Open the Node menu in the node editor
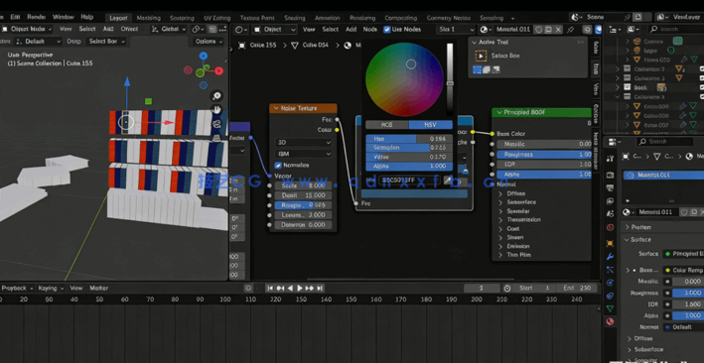Screen dimensions: 704x363 tap(370, 29)
